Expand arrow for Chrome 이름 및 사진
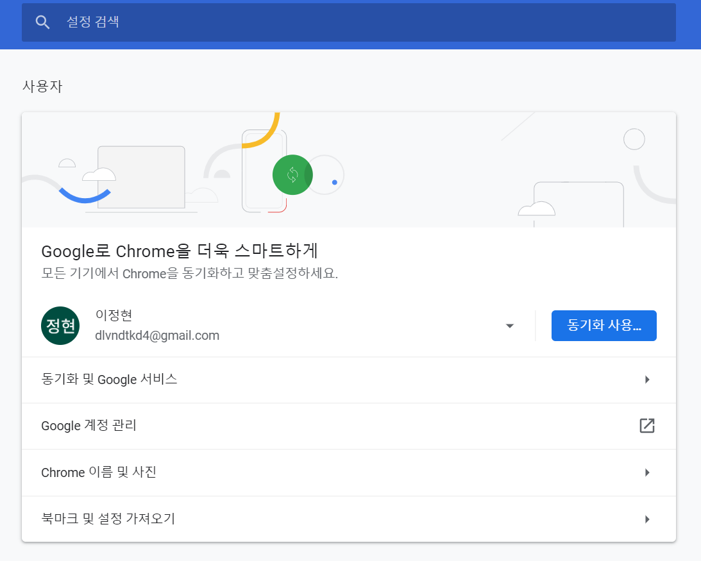 (647, 473)
